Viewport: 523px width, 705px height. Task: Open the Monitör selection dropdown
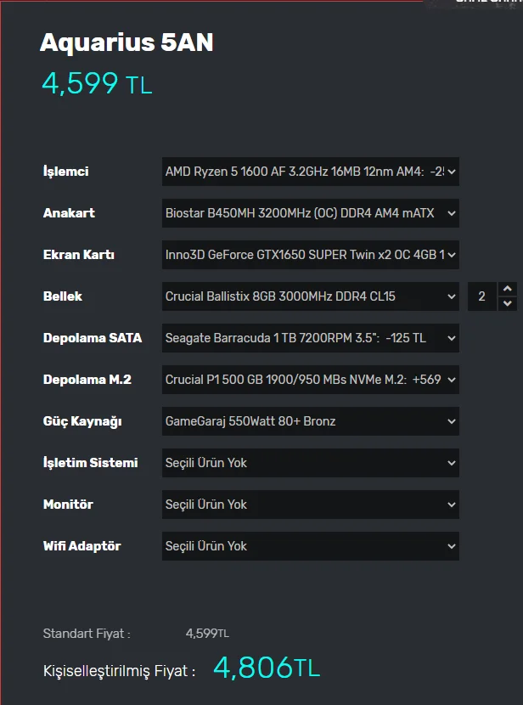click(310, 505)
